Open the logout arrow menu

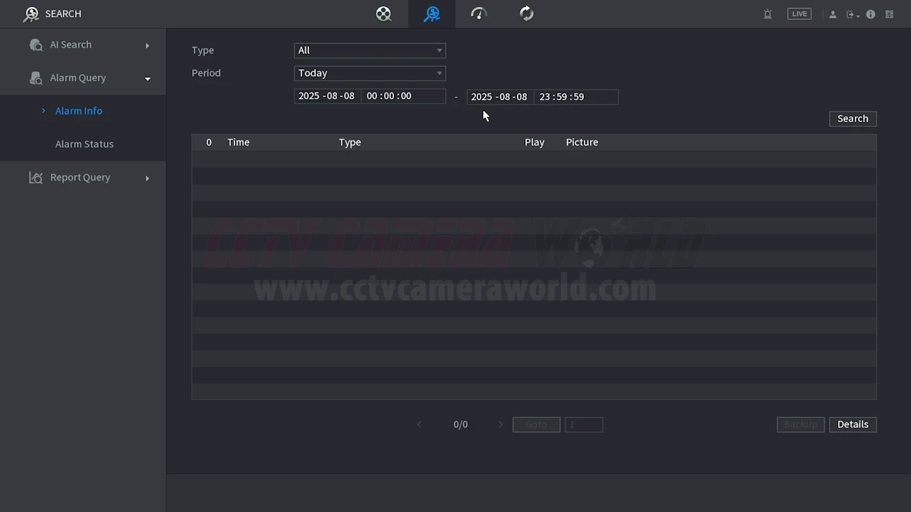coord(853,14)
